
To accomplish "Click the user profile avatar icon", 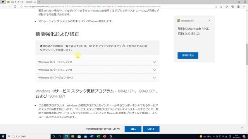I will tap(238, 7).
